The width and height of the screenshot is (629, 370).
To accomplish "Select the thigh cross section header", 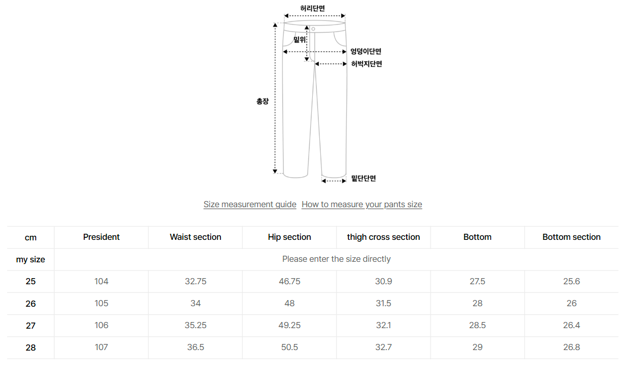I will click(383, 237).
